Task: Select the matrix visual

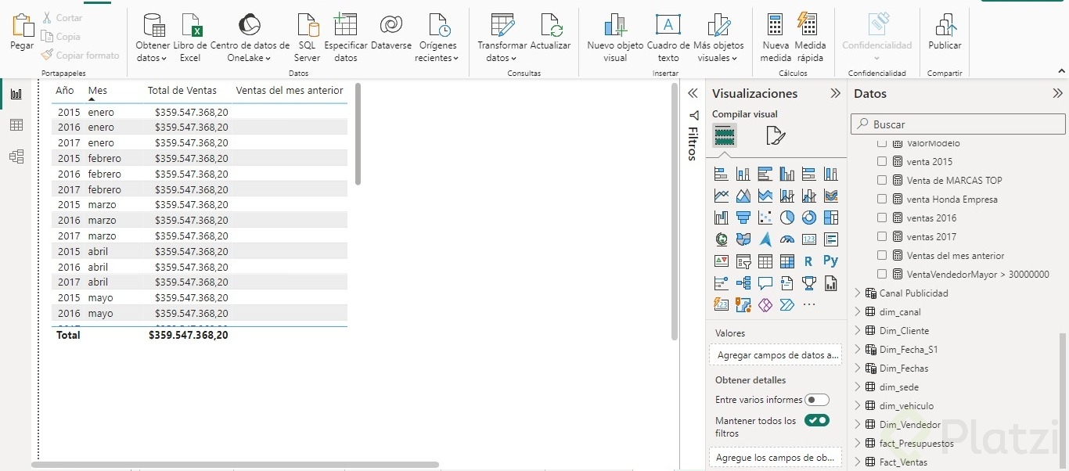Action: 787,261
